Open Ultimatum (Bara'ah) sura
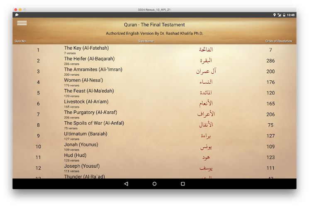 (85, 134)
